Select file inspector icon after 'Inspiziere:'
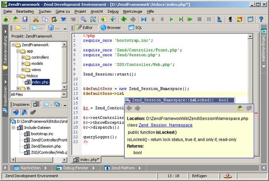This screenshot has width=269, height=181. point(36,104)
